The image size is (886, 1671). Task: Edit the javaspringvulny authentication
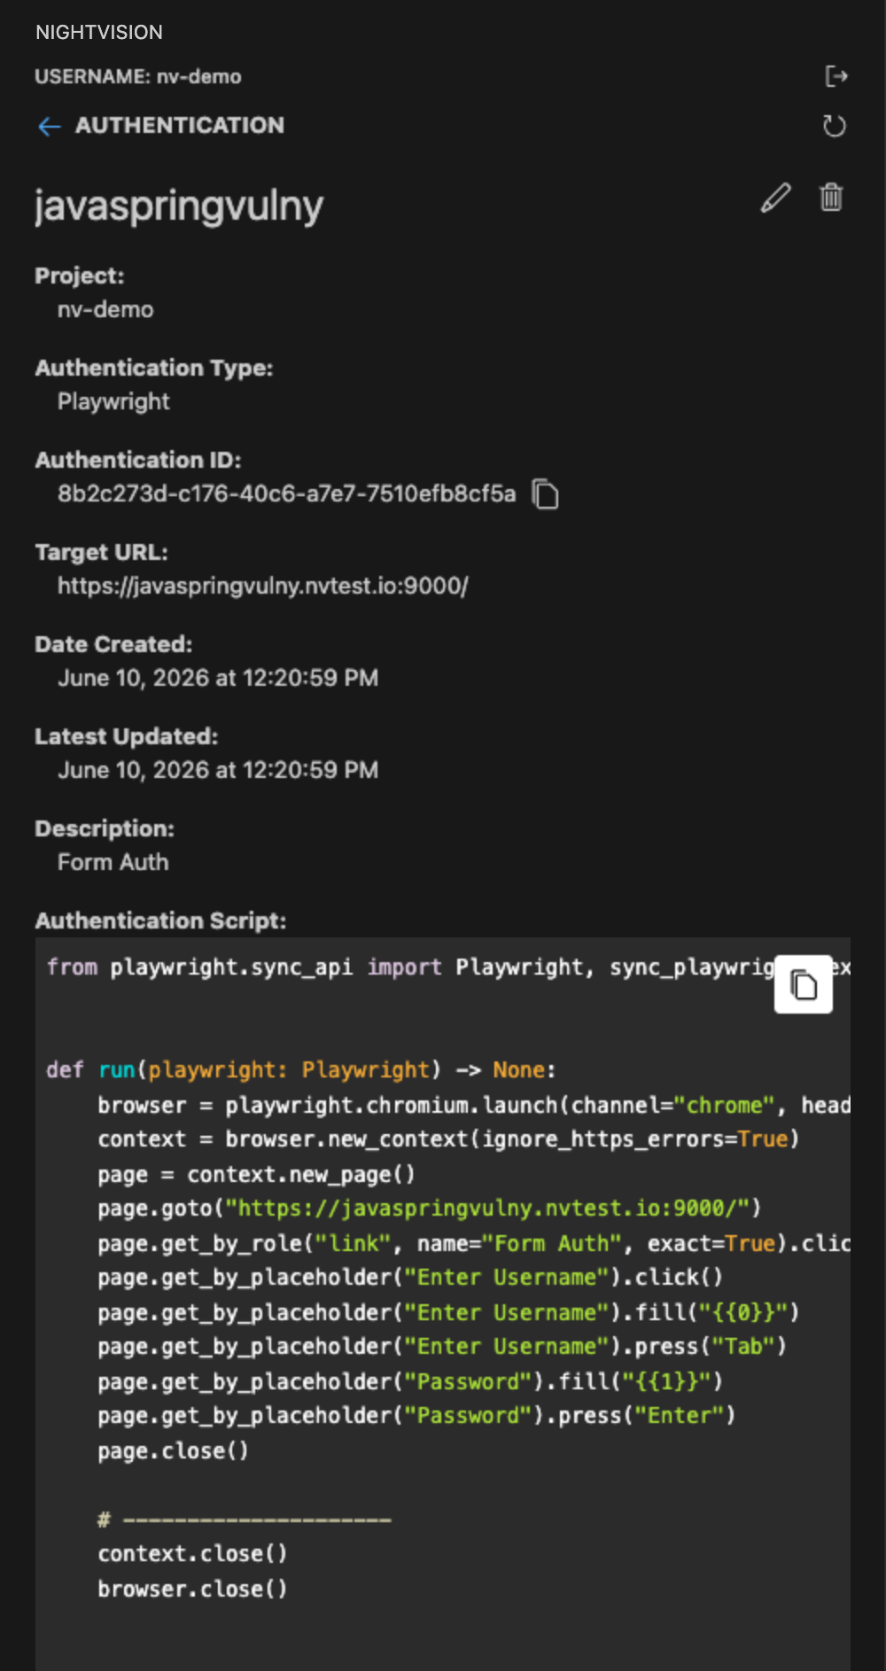click(775, 198)
